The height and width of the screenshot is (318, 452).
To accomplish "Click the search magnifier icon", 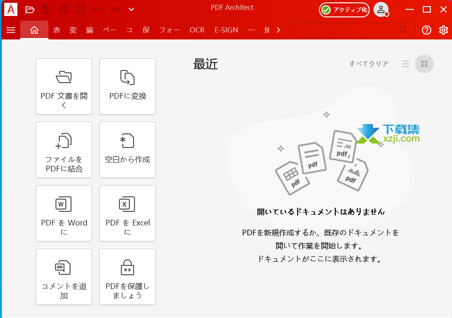I will point(404,30).
